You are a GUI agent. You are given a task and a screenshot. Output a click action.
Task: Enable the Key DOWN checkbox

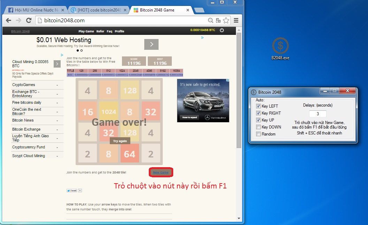[x=258, y=127]
